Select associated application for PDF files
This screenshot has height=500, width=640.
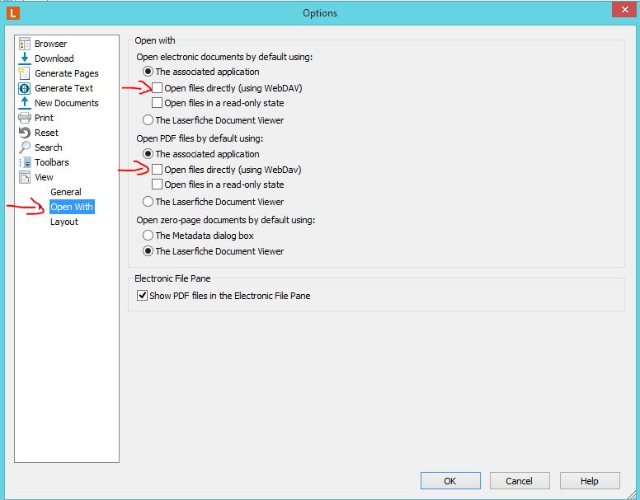pyautogui.click(x=148, y=154)
